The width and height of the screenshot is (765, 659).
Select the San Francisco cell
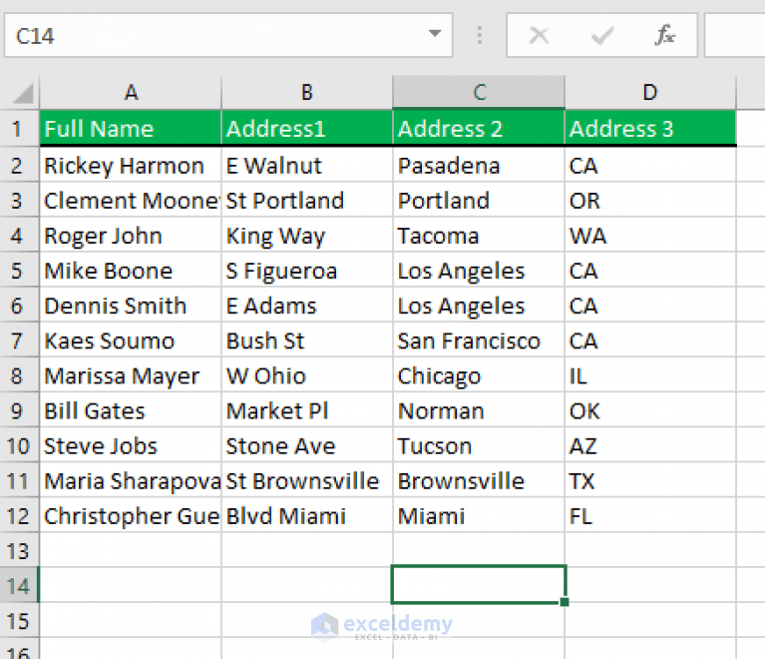point(479,340)
